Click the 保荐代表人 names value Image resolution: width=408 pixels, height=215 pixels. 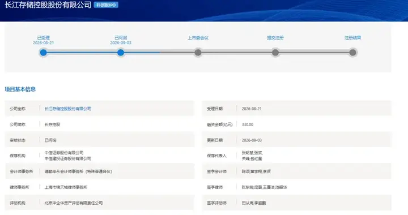point(252,156)
